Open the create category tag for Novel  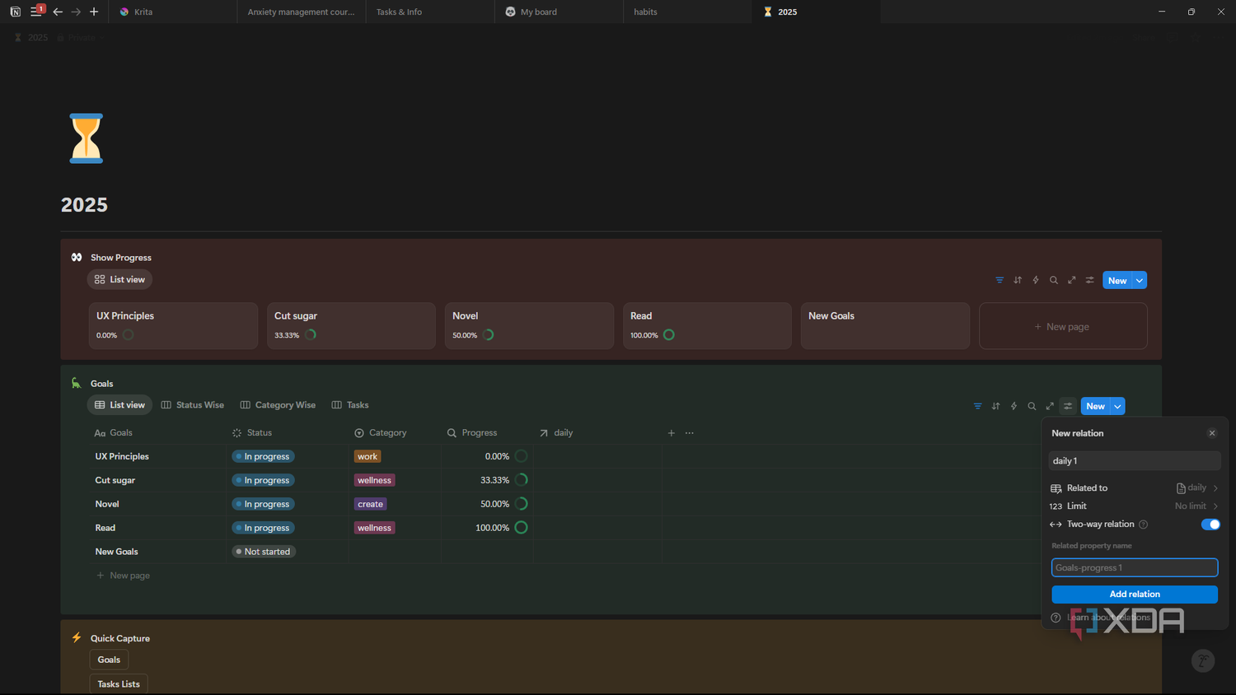370,504
